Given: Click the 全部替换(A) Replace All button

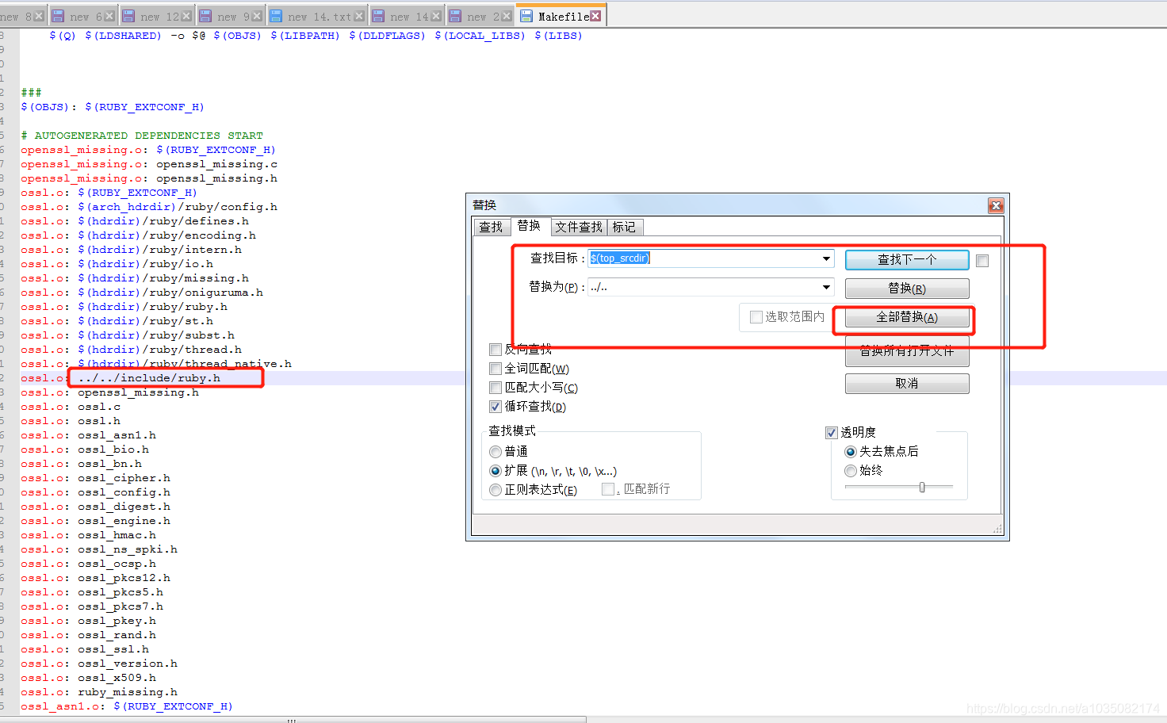Looking at the screenshot, I should click(907, 317).
